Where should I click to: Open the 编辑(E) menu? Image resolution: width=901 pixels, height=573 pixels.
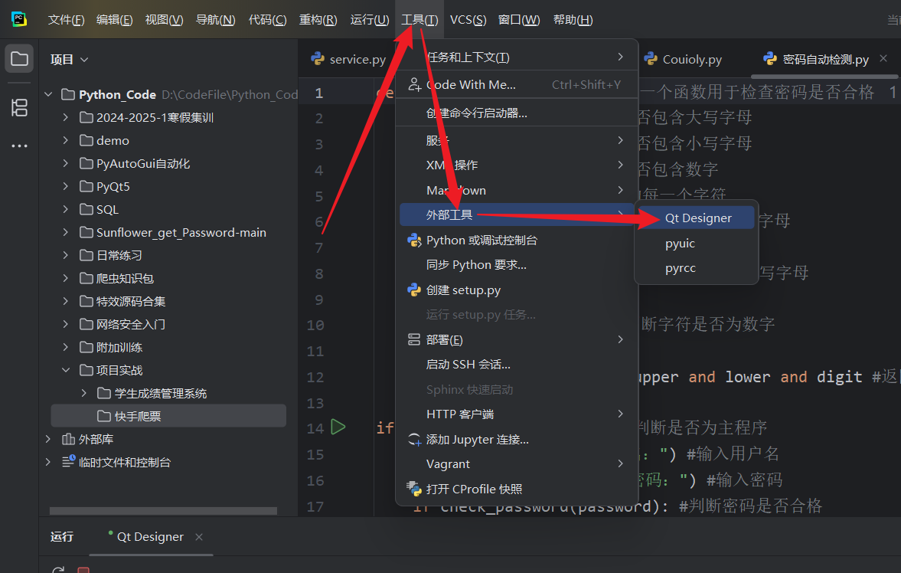click(x=114, y=20)
